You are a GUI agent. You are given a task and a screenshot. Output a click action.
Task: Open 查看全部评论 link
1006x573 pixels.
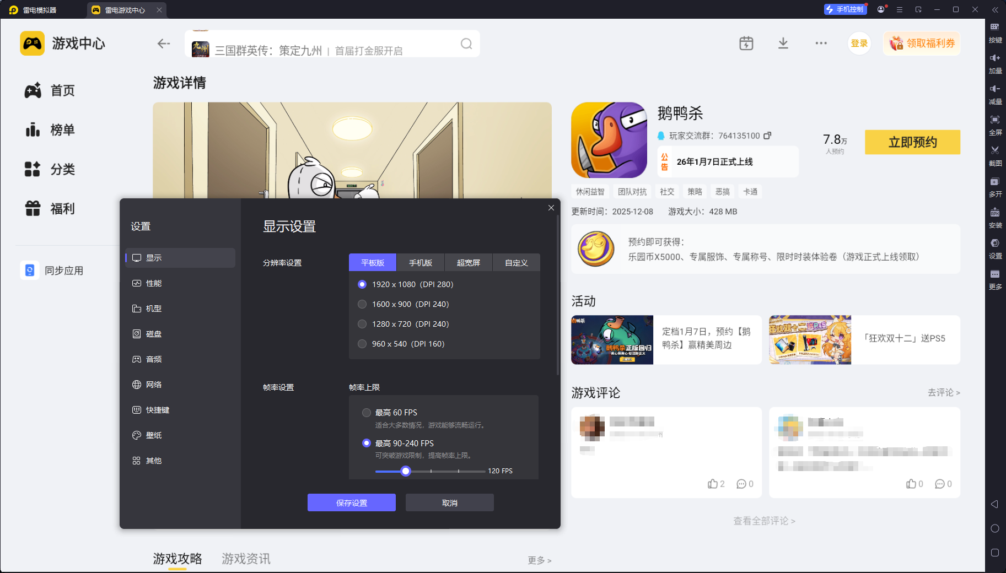[x=764, y=521]
